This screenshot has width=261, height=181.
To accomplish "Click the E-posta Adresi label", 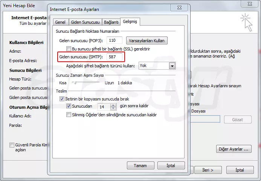I will click(23, 61).
